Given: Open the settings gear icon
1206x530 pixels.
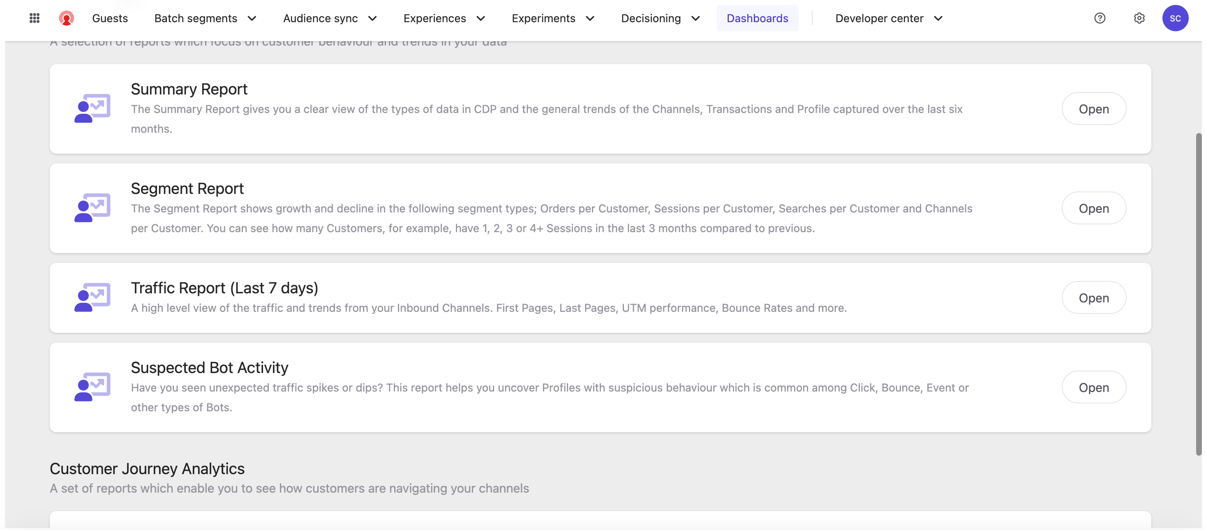Looking at the screenshot, I should point(1139,18).
